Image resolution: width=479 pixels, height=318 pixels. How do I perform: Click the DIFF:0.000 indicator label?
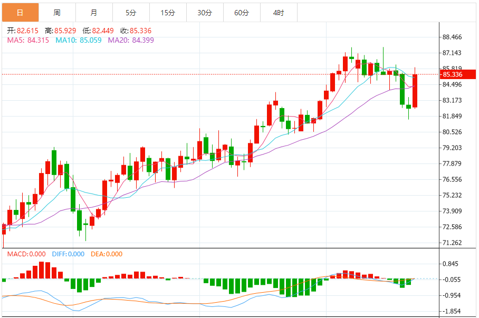[68, 254]
